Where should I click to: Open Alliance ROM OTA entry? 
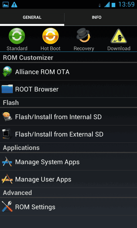[x=68, y=72]
